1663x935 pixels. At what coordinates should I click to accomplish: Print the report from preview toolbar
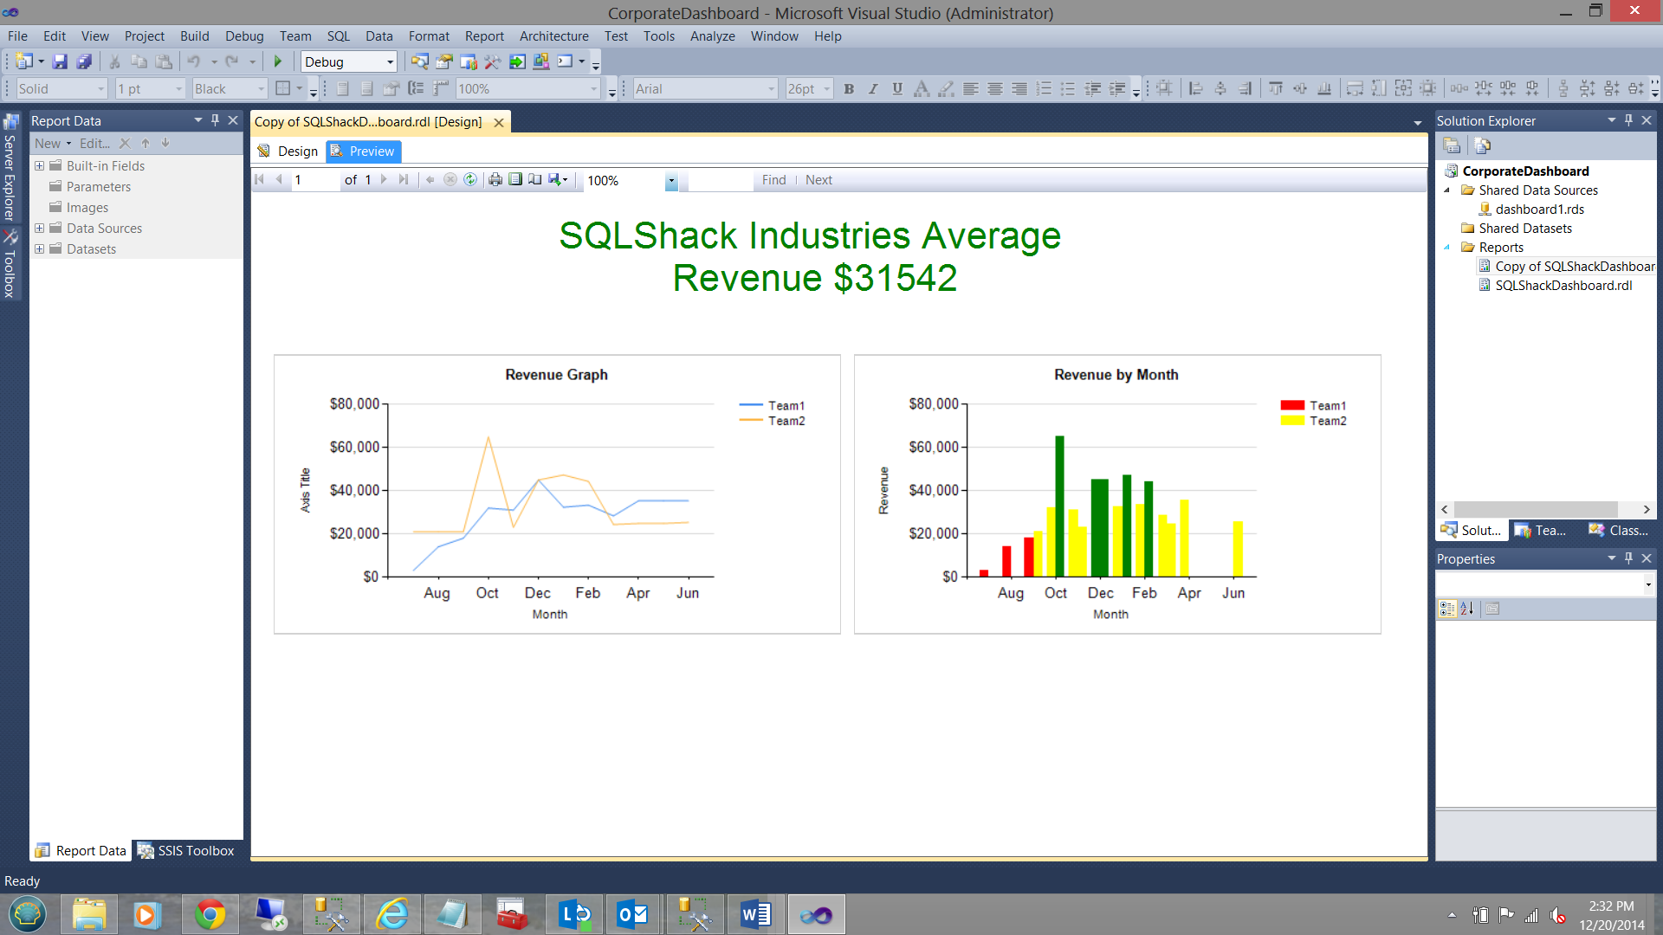[x=495, y=180]
